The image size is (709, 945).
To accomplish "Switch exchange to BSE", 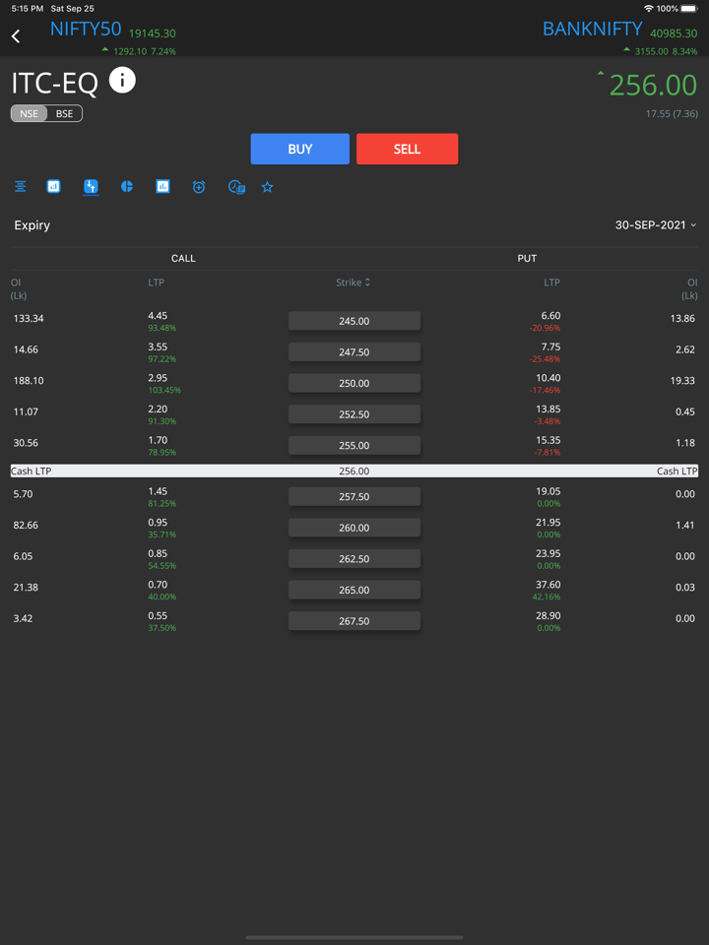I will 64,113.
